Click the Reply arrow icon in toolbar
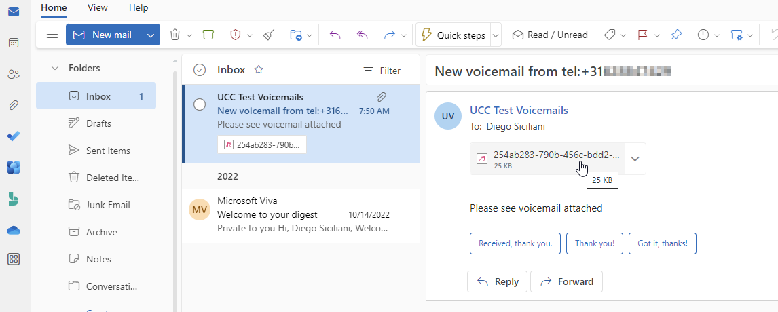The width and height of the screenshot is (778, 312). coord(335,35)
